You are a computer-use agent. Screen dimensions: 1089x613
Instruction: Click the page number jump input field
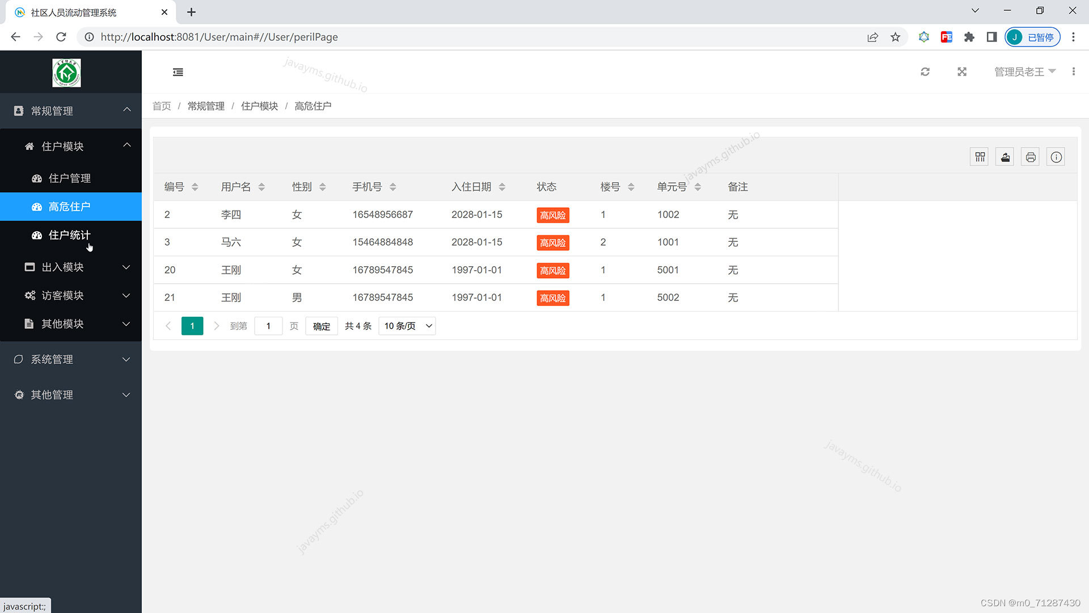click(x=268, y=326)
